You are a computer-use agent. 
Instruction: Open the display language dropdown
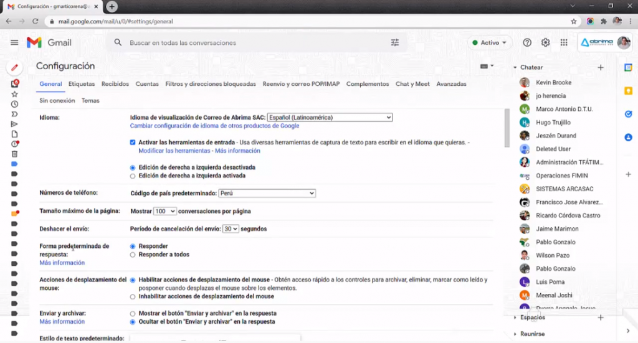[329, 117]
